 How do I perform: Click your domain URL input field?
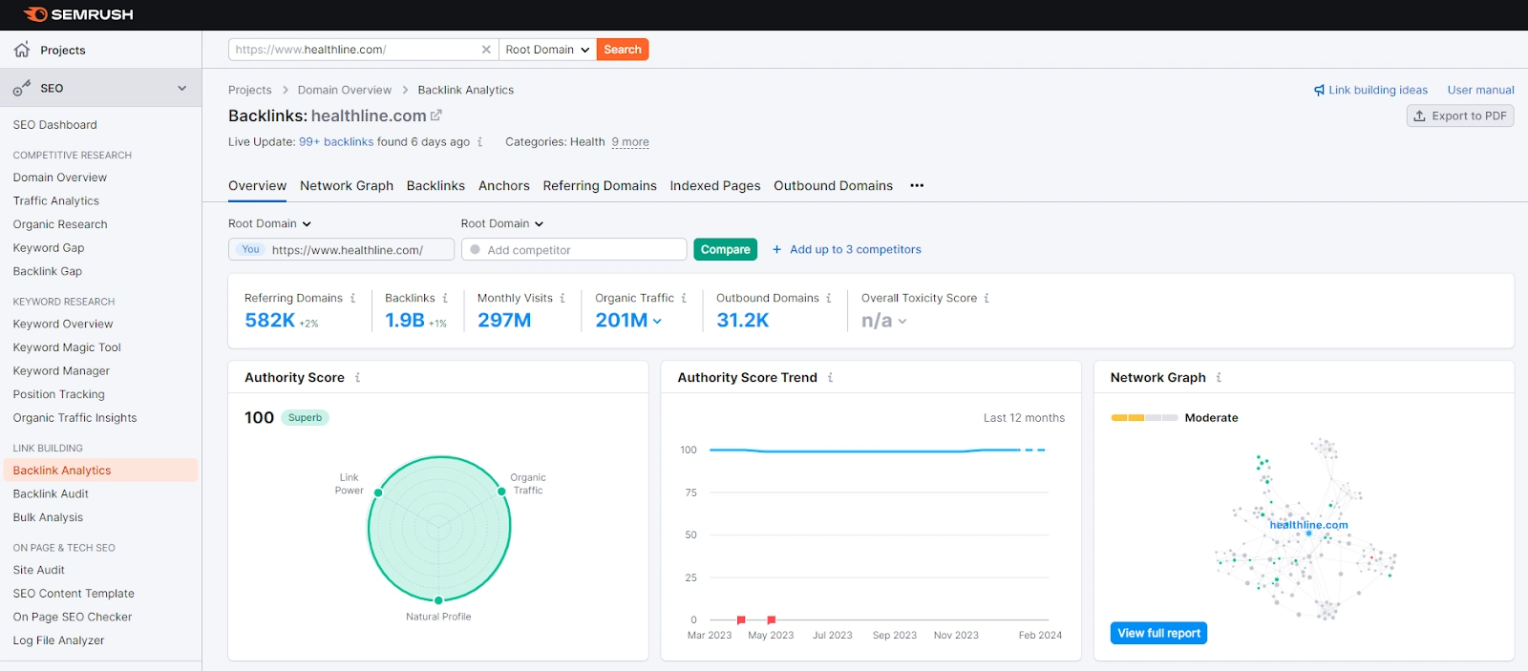341,250
